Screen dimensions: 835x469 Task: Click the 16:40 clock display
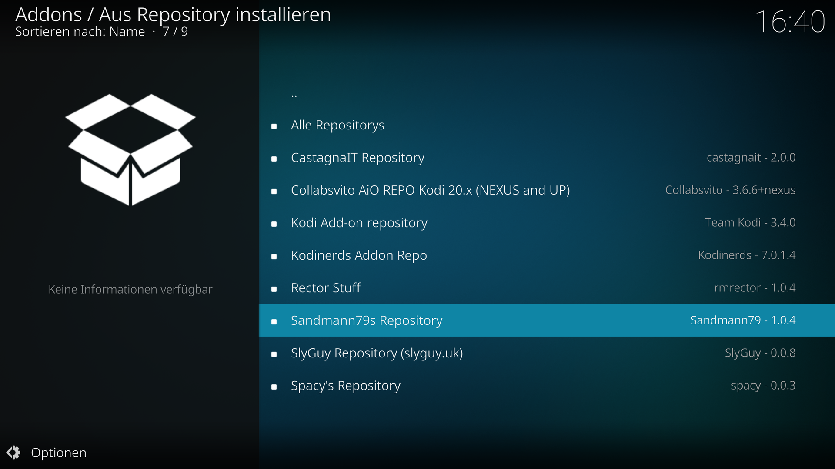(790, 22)
